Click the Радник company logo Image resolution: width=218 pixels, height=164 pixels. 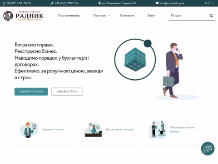tap(23, 15)
